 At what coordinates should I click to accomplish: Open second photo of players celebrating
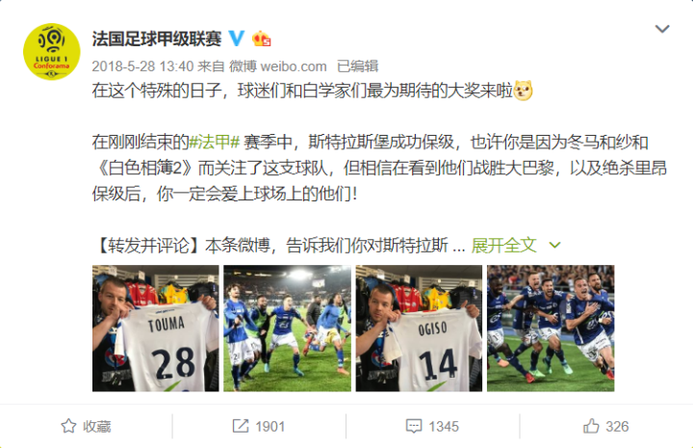tap(287, 329)
